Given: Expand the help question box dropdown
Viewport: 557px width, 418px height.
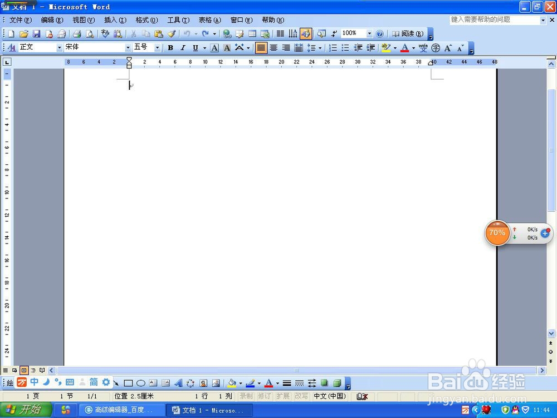Looking at the screenshot, I should click(x=543, y=20).
